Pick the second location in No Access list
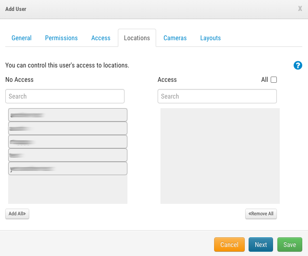This screenshot has width=308, height=256. coord(68,128)
